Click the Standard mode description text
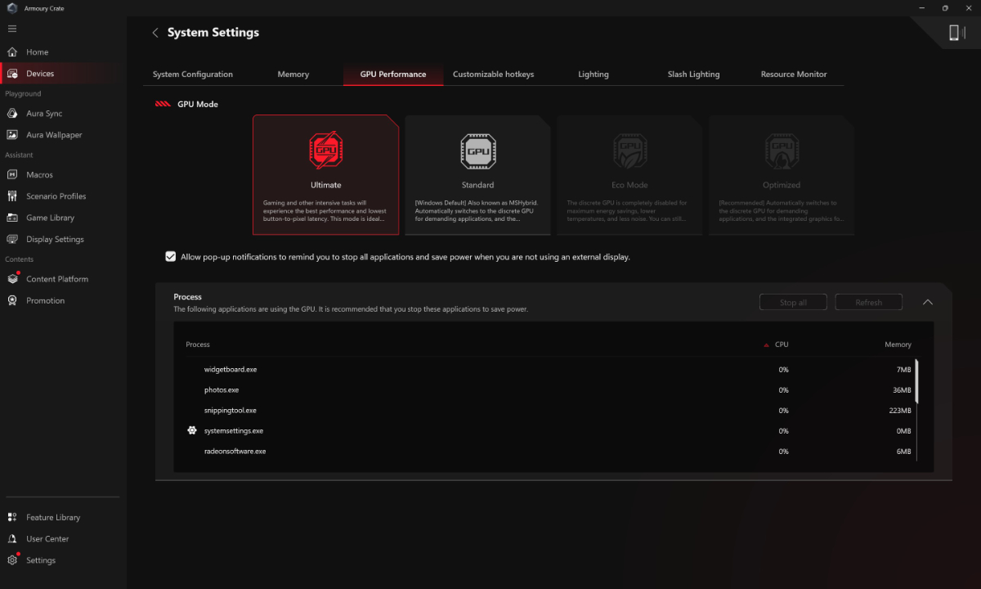 (x=477, y=211)
